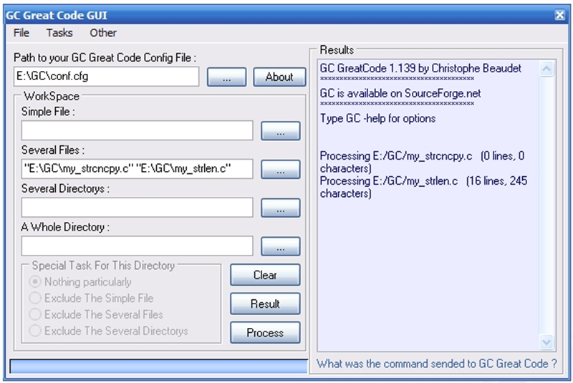Click the 'A Whole Directory :' label
The image size is (573, 383).
(x=65, y=227)
